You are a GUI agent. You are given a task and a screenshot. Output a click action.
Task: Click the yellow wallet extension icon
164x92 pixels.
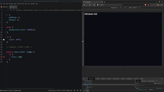158,5
